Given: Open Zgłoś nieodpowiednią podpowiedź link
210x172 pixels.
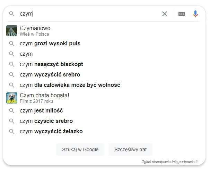Looking at the screenshot, I should [x=170, y=162].
